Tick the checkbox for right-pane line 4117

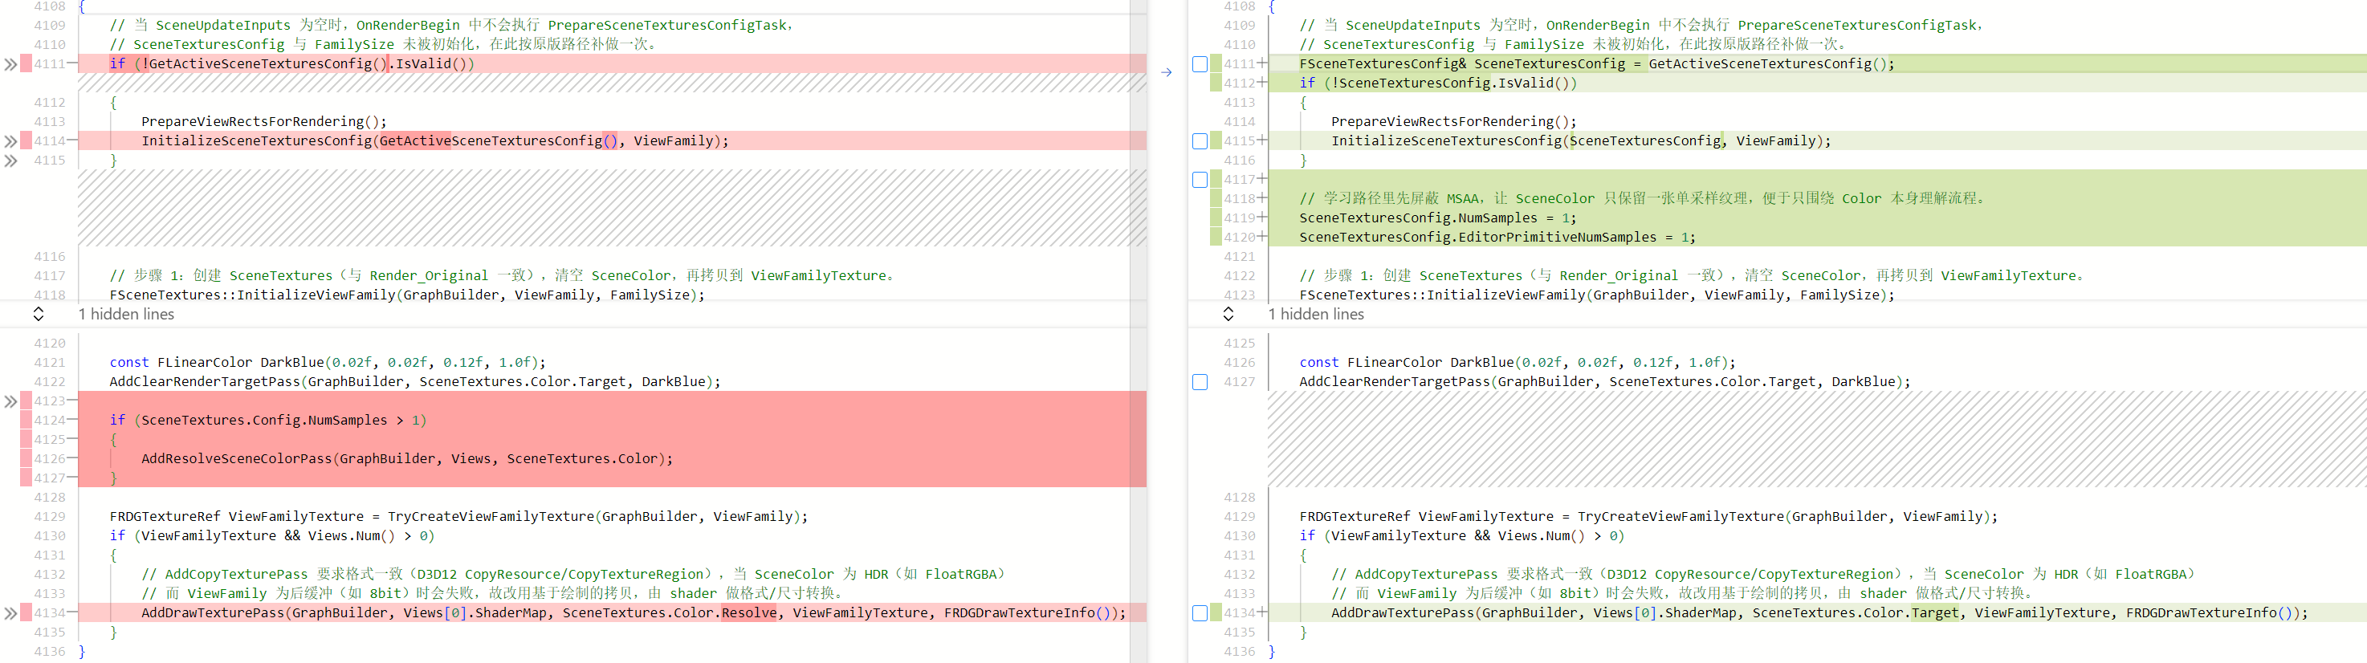pos(1199,180)
